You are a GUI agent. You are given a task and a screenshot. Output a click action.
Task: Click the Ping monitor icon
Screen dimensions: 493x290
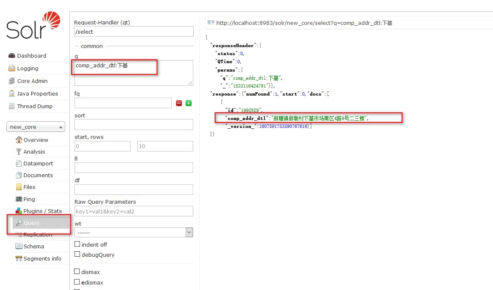click(x=19, y=199)
